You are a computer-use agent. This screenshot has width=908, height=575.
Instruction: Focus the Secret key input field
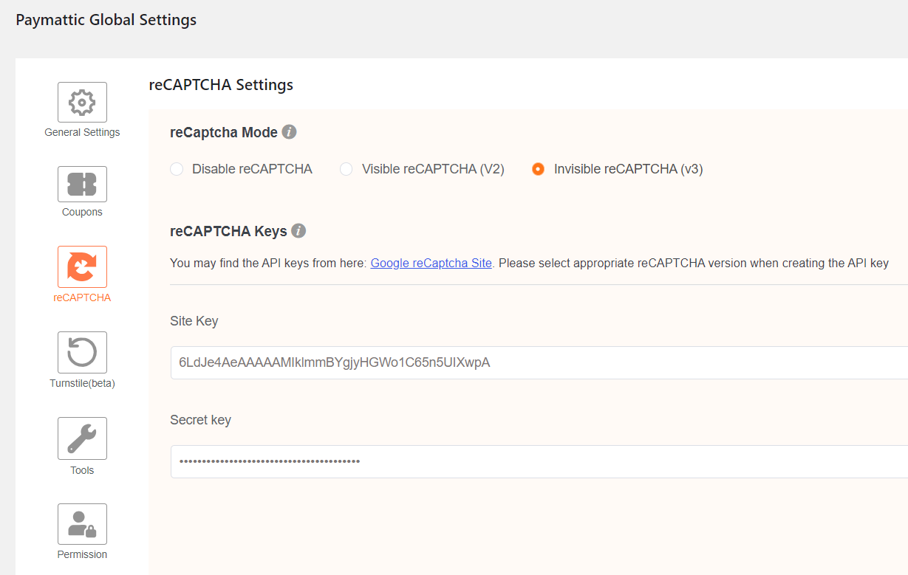click(443, 461)
